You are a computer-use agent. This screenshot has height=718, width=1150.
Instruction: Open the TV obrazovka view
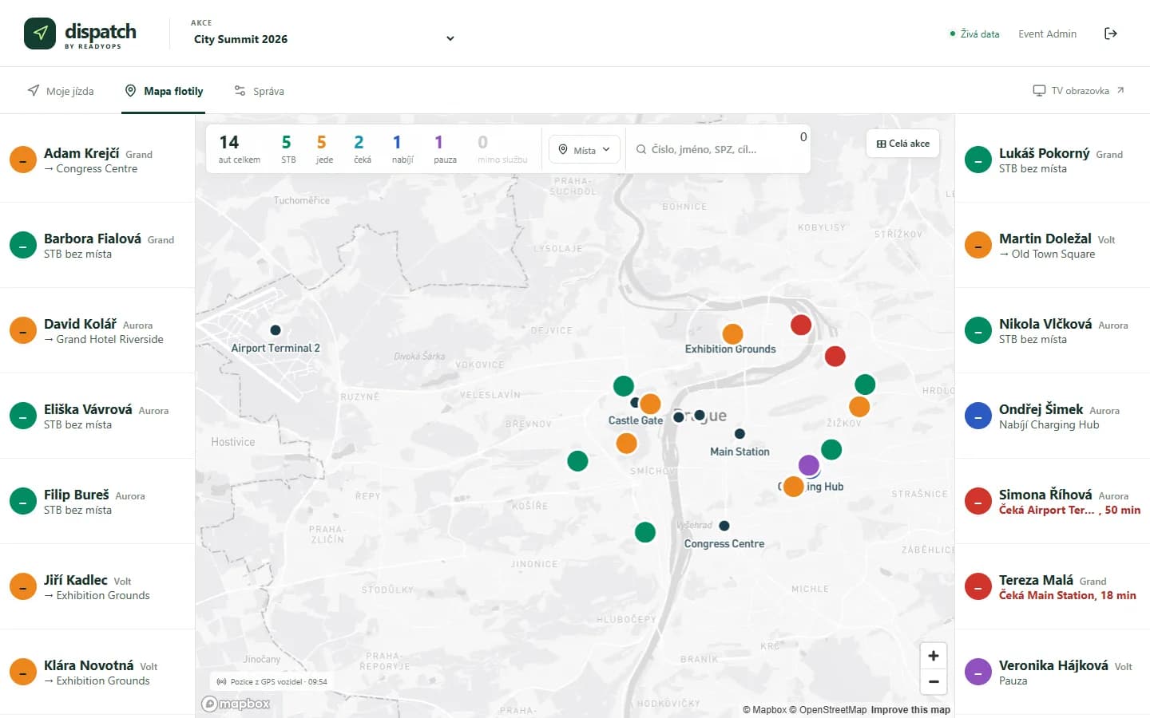(x=1078, y=91)
